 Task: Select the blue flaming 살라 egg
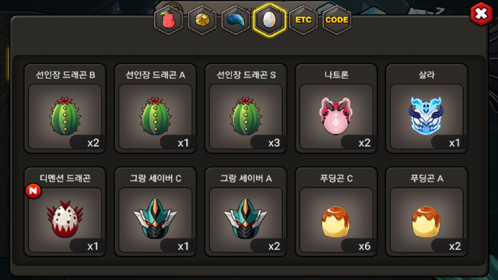[x=427, y=108]
